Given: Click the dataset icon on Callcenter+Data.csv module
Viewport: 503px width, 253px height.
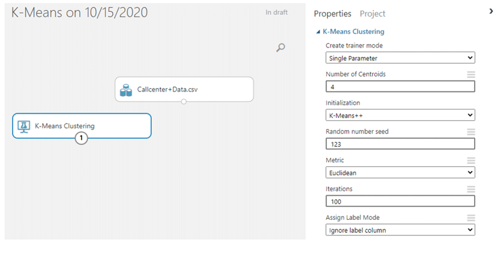Looking at the screenshot, I should click(127, 90).
